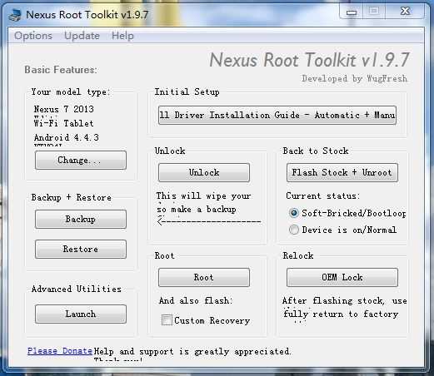Screen dimensions: 434x376
Task: Open the Update menu
Action: click(x=82, y=36)
